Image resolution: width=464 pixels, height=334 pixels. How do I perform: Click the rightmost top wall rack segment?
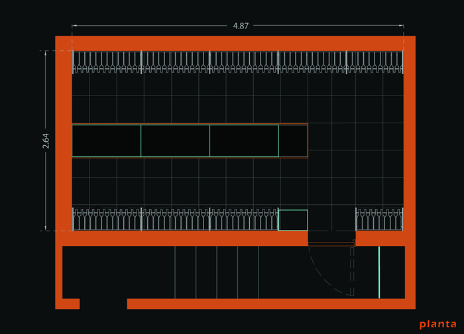(375, 62)
